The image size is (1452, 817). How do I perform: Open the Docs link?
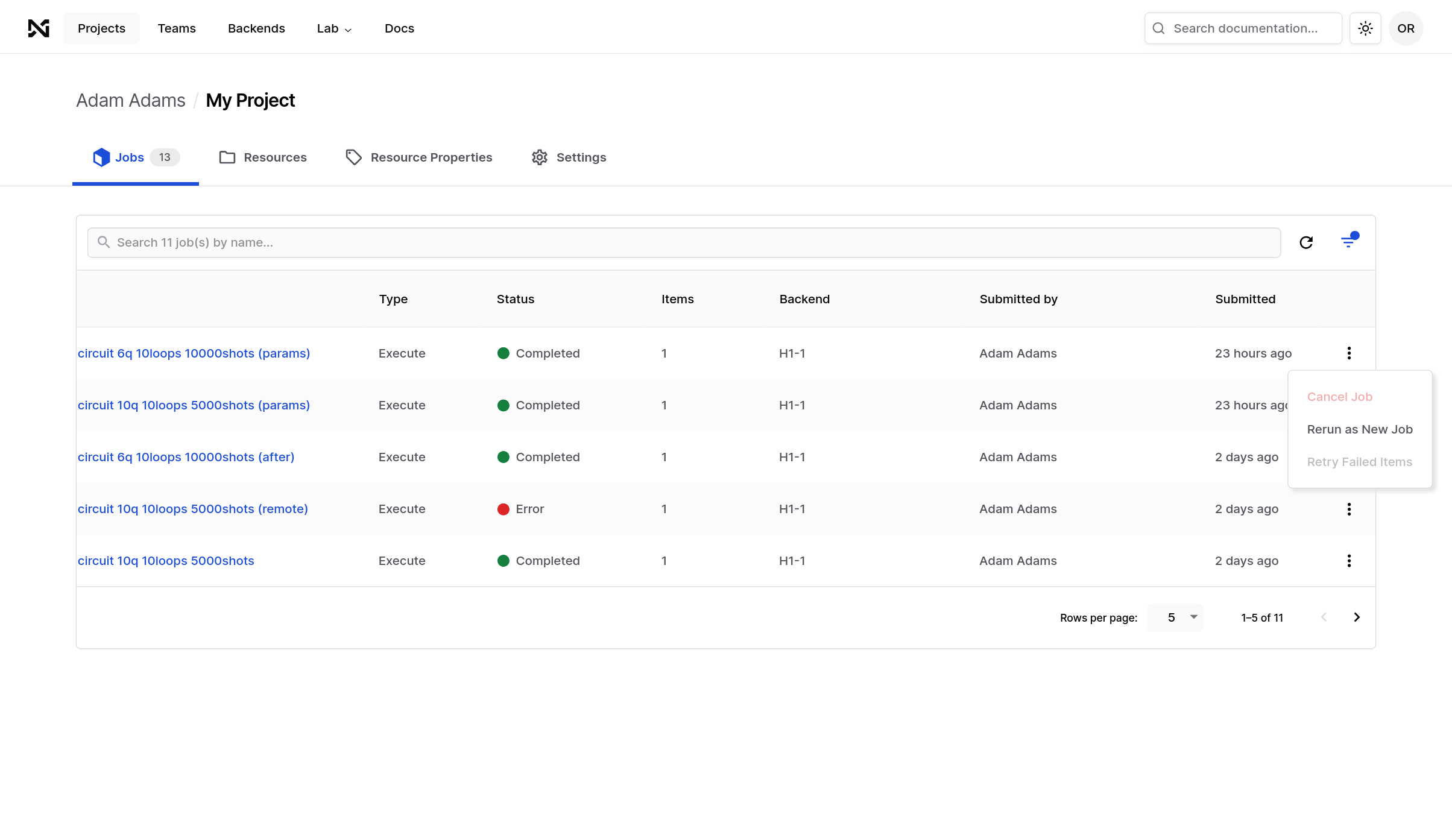[399, 28]
